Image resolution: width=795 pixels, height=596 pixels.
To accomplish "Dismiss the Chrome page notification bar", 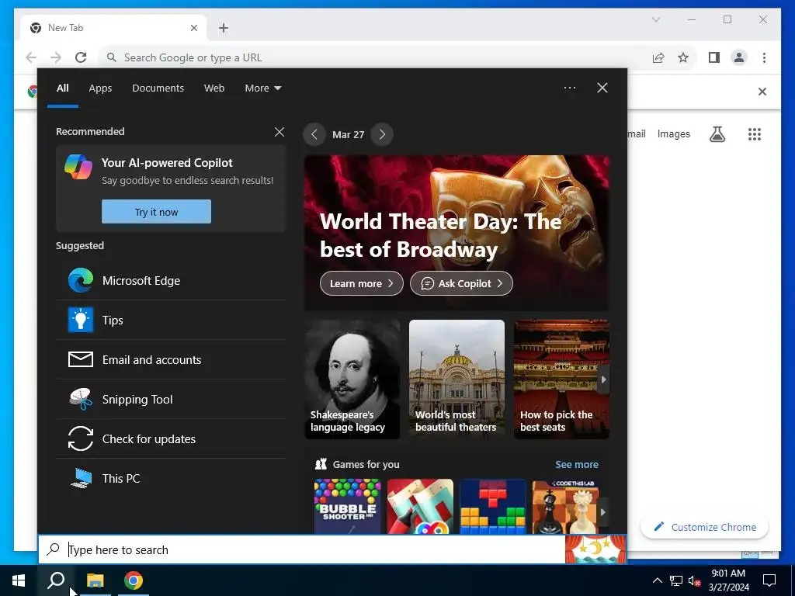I will tap(762, 92).
